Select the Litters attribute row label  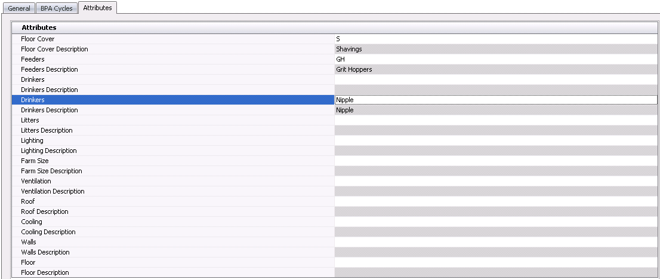(x=30, y=120)
